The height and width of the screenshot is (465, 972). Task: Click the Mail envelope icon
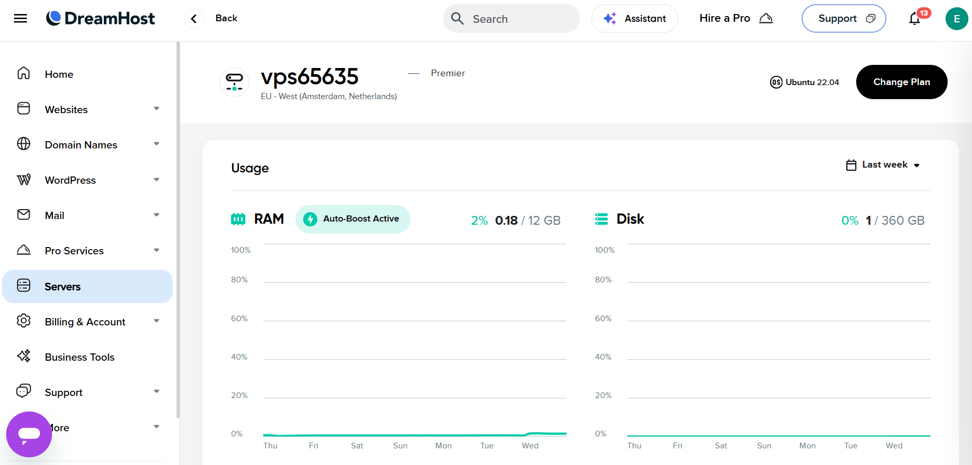point(24,214)
